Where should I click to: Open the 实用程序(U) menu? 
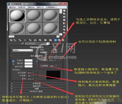[x=51, y=7]
